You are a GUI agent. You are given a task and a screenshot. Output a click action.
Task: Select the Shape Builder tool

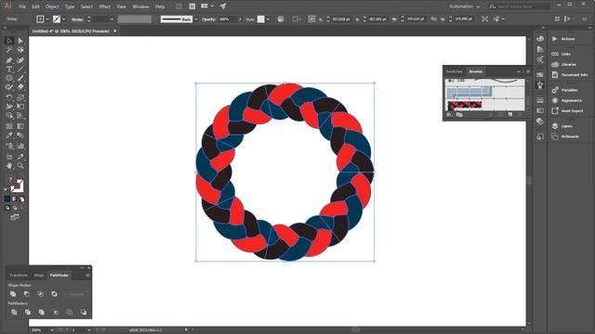[x=9, y=116]
